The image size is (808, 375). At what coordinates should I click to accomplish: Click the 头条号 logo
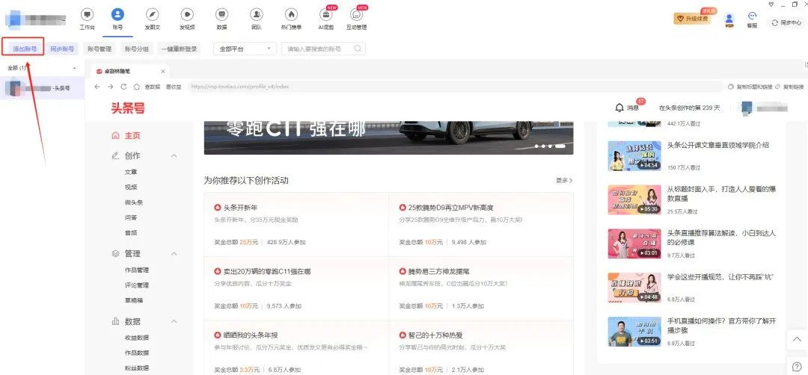[x=128, y=108]
